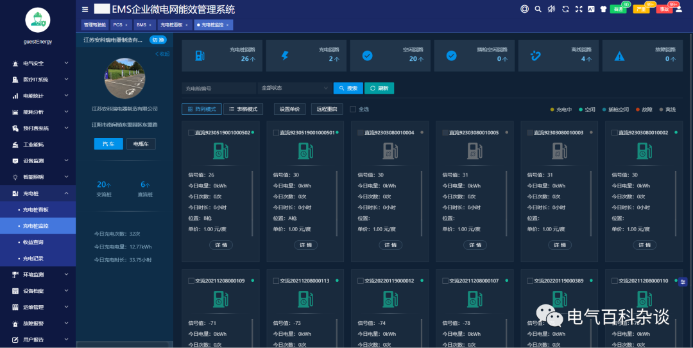Expand the 智能照明 sidebar menu
Screen dimensions: 693x348
tap(38, 177)
